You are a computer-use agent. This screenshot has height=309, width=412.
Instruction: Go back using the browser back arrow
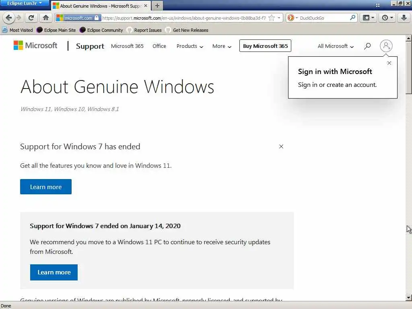pos(8,18)
